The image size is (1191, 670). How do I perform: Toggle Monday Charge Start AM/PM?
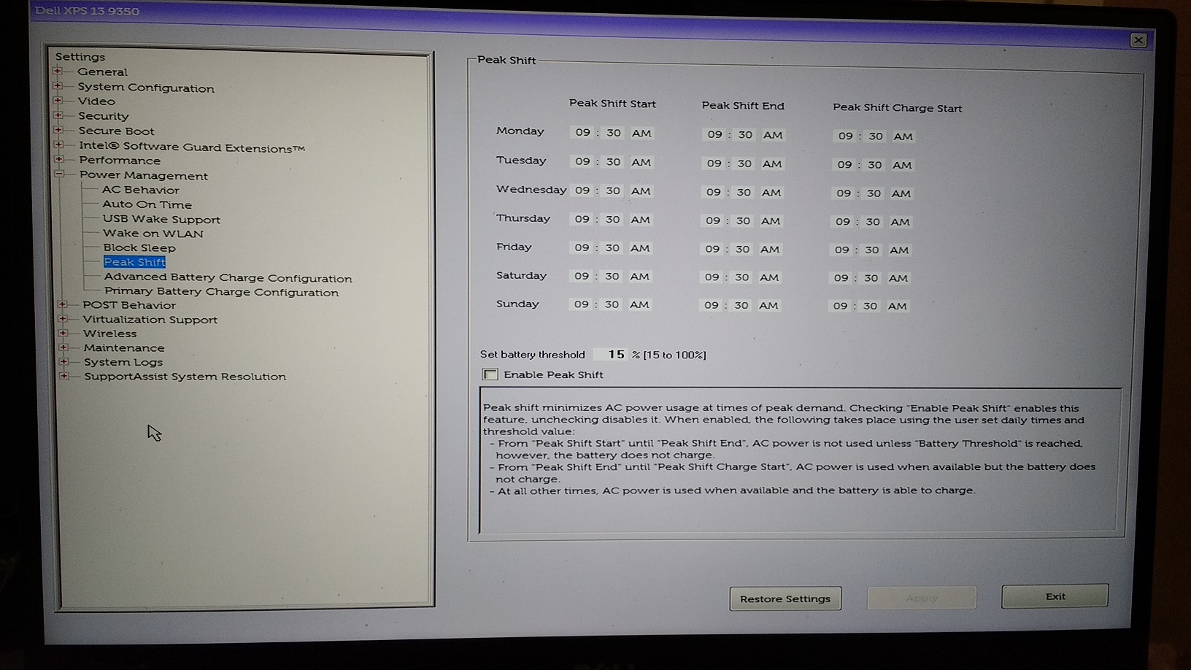coord(903,136)
